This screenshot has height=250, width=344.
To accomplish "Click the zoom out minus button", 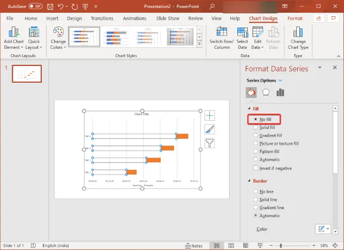I will pos(271,246).
